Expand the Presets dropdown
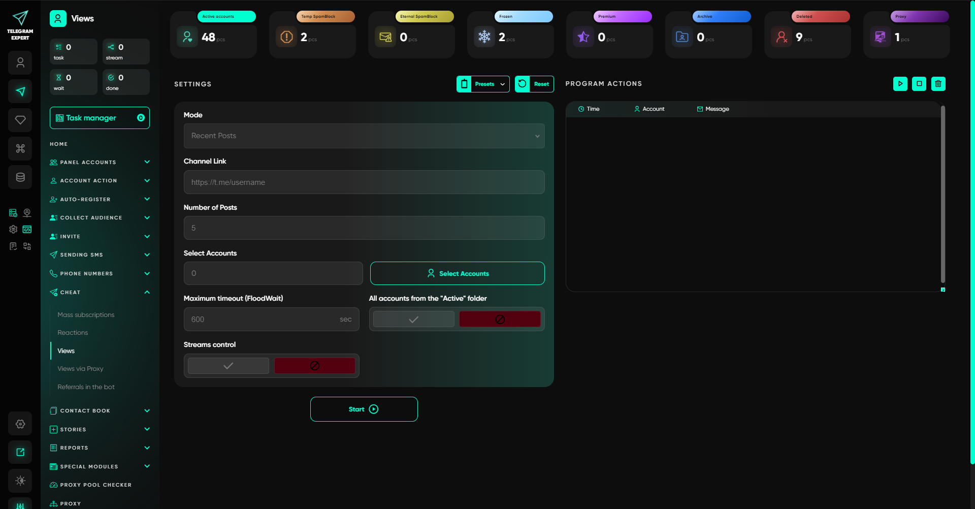The height and width of the screenshot is (509, 975). click(483, 84)
